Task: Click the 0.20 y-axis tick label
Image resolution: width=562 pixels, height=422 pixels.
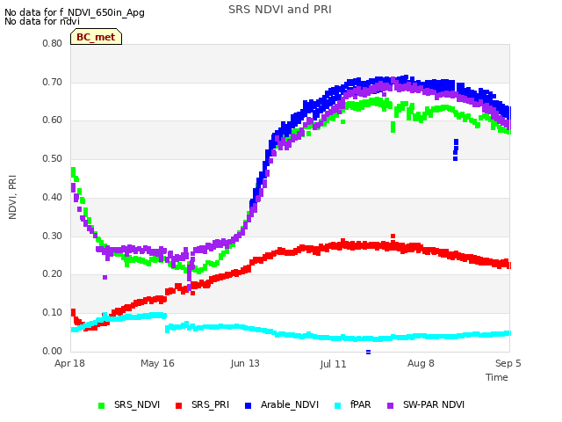Action: [x=53, y=273]
